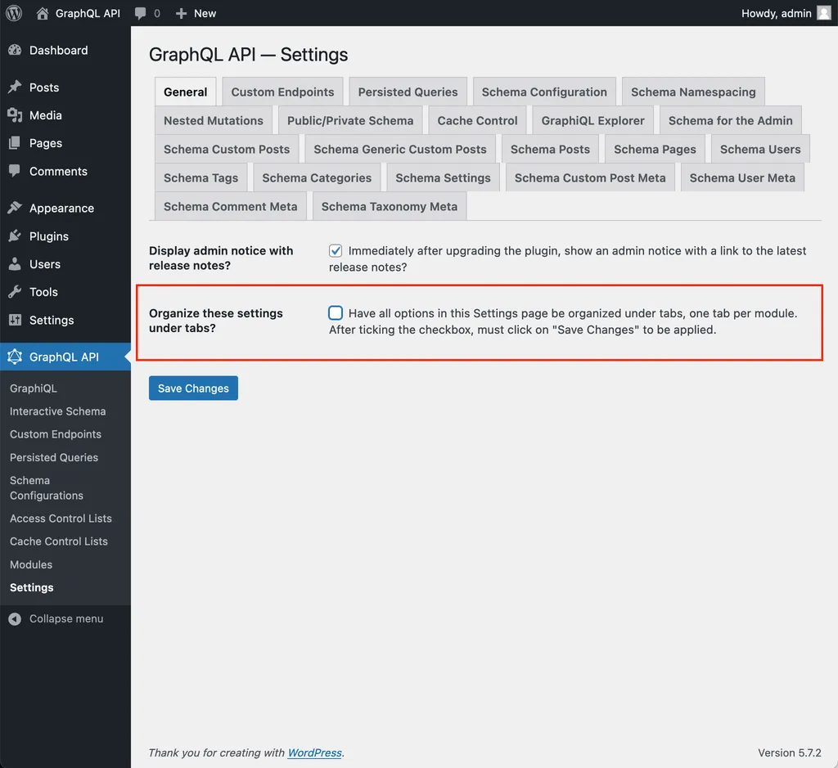Open Cache Control Lists submenu item
The image size is (838, 768).
[x=59, y=541]
